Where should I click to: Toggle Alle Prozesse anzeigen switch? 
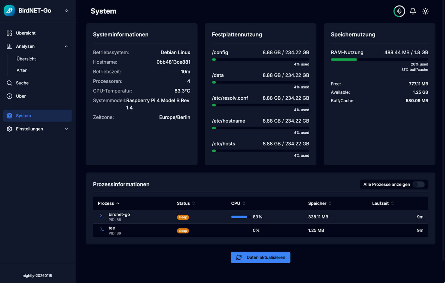419,185
